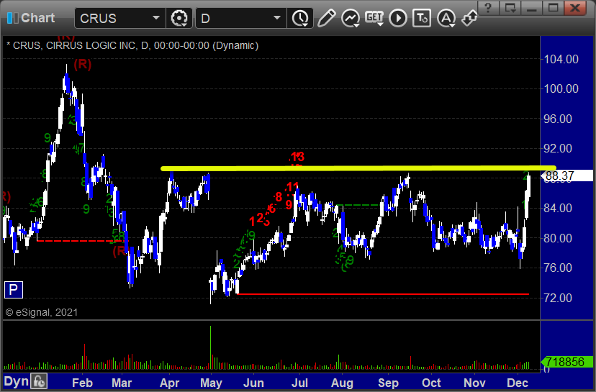Click the 88.37 current price marker
The height and width of the screenshot is (392, 596).
[568, 176]
